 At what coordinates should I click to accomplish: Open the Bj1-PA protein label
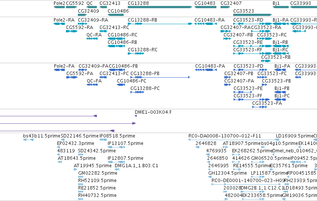point(282,66)
